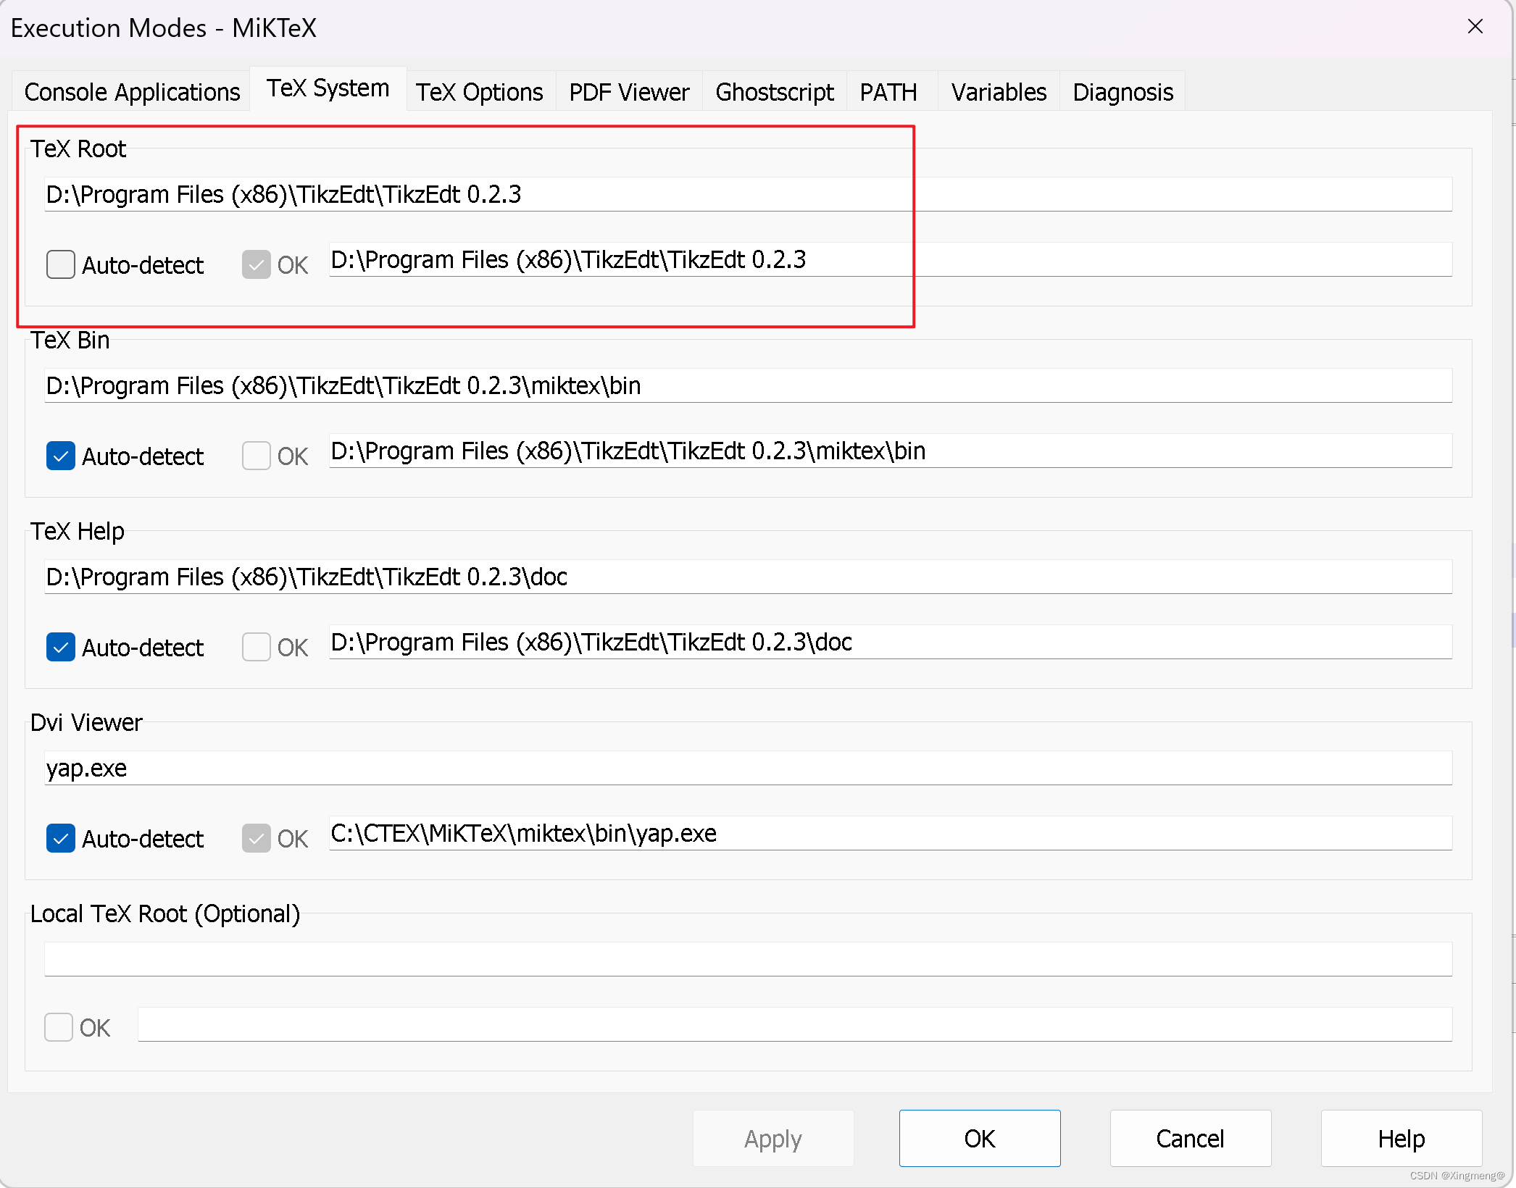The height and width of the screenshot is (1188, 1516).
Task: Select the TeX System tab
Action: click(x=328, y=88)
